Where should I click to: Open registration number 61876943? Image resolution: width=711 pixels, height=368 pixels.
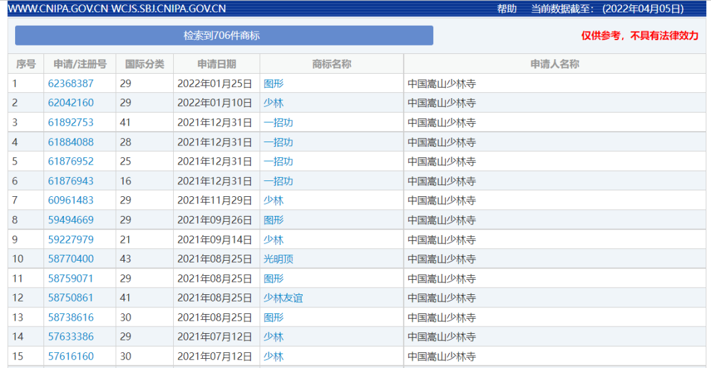coord(70,181)
